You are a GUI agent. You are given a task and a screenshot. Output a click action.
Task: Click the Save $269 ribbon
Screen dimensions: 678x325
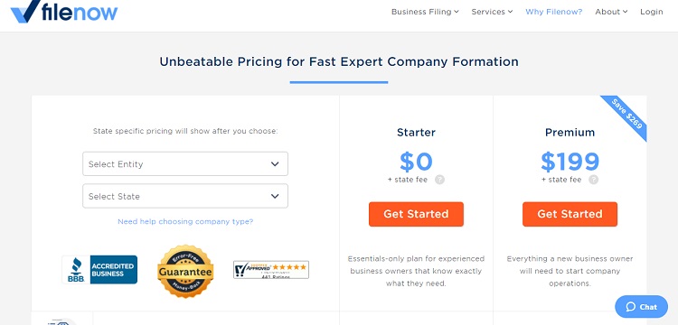pyautogui.click(x=626, y=116)
